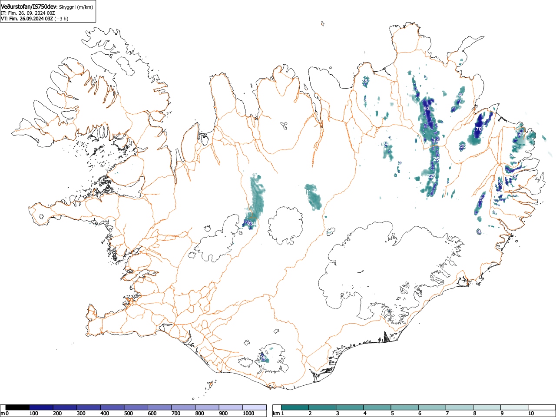Screen dimensions: 556x417
Task: Select the white swatch right of the 10 km tick
Action: coord(541,407)
